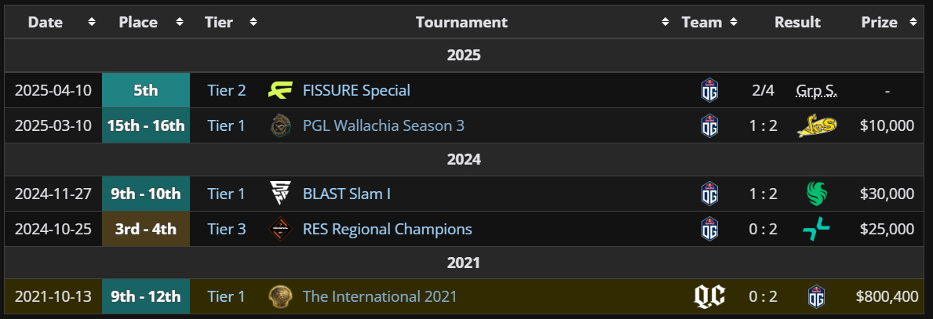Click the BLAST Slam I logo icon
Image resolution: width=933 pixels, height=319 pixels.
click(x=280, y=194)
